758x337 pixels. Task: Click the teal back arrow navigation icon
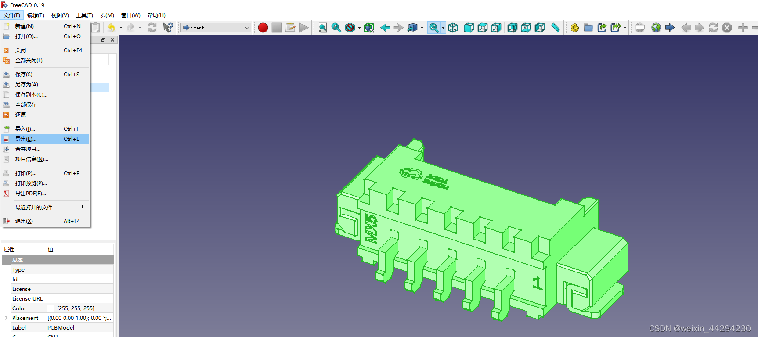385,28
